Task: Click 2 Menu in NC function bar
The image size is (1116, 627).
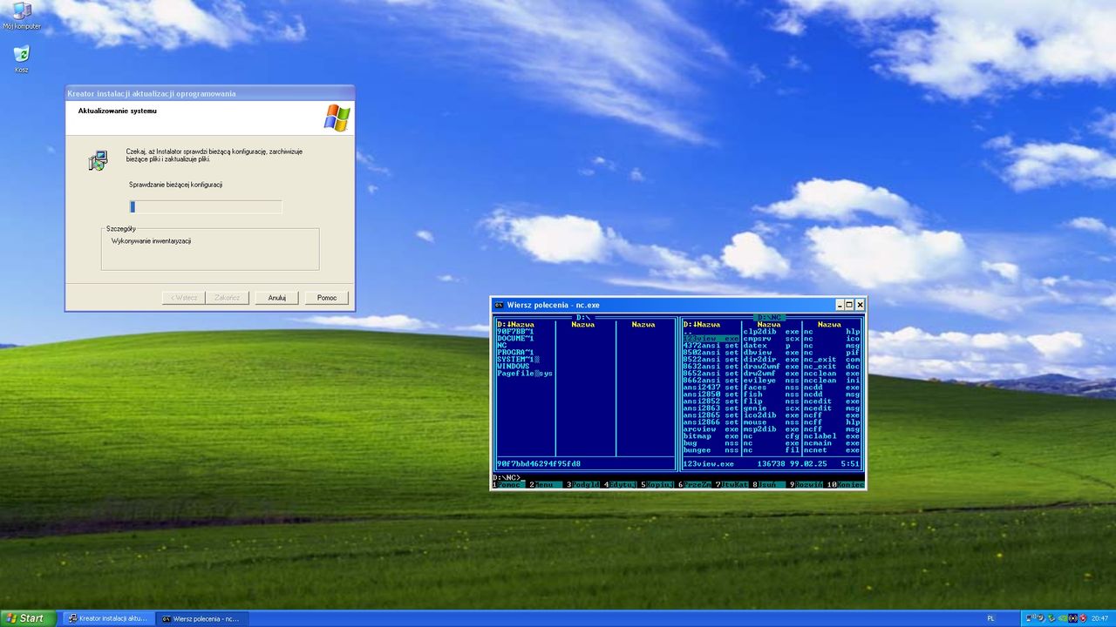Action: point(545,484)
